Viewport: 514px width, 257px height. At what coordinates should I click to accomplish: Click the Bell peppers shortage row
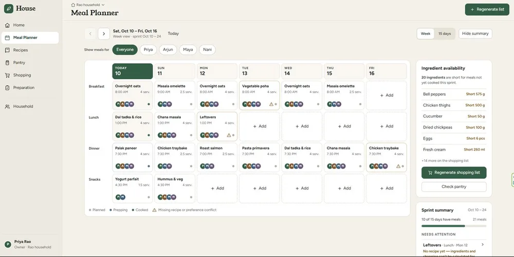coord(454,94)
